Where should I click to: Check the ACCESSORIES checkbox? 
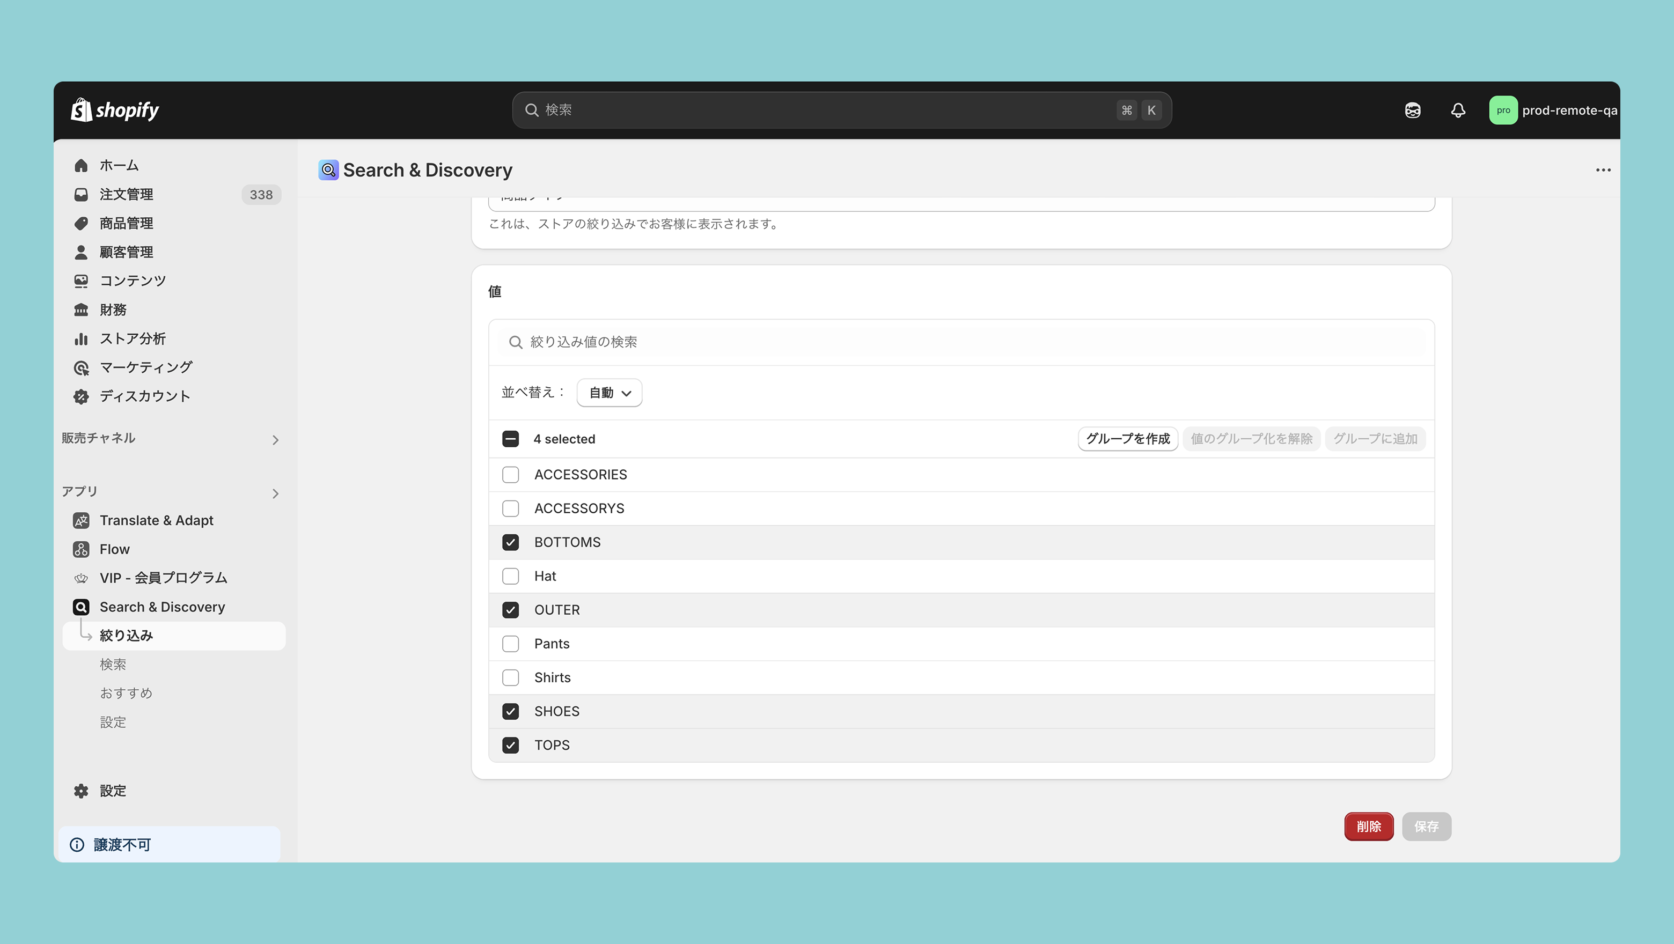pos(510,475)
